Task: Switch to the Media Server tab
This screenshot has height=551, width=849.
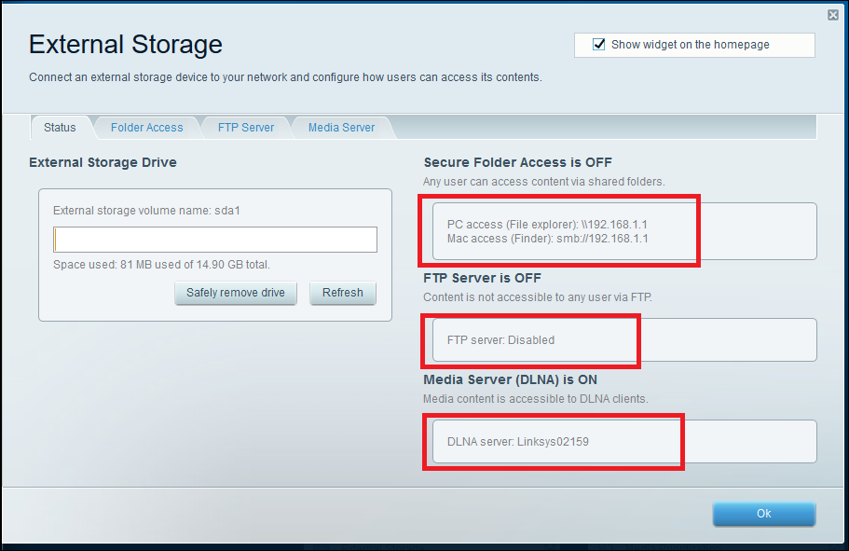Action: (x=340, y=127)
